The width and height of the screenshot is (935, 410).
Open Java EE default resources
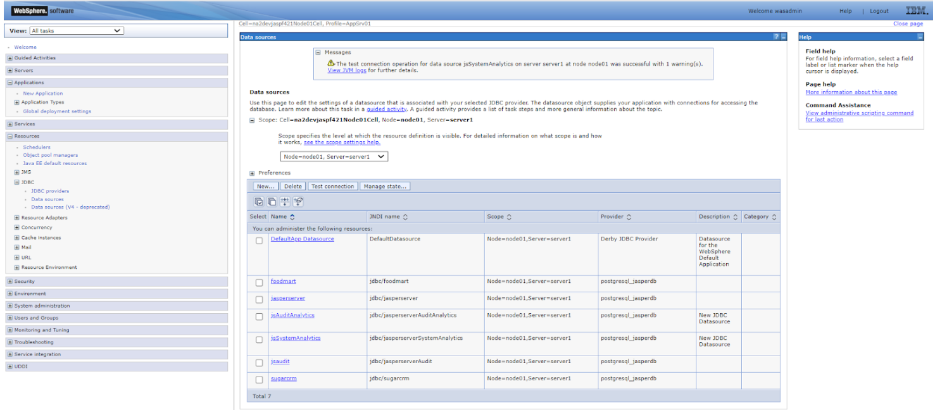point(55,163)
